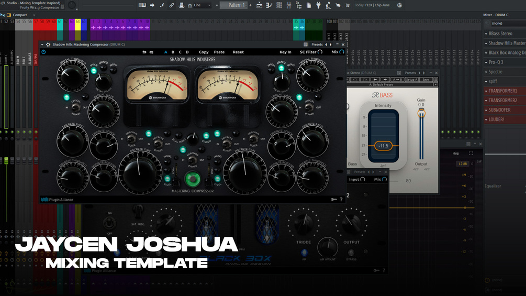The width and height of the screenshot is (526, 296).
Task: Click redo arrow in Shadow Hills toolbar
Action: coord(151,52)
